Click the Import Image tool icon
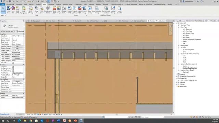 [85, 8]
